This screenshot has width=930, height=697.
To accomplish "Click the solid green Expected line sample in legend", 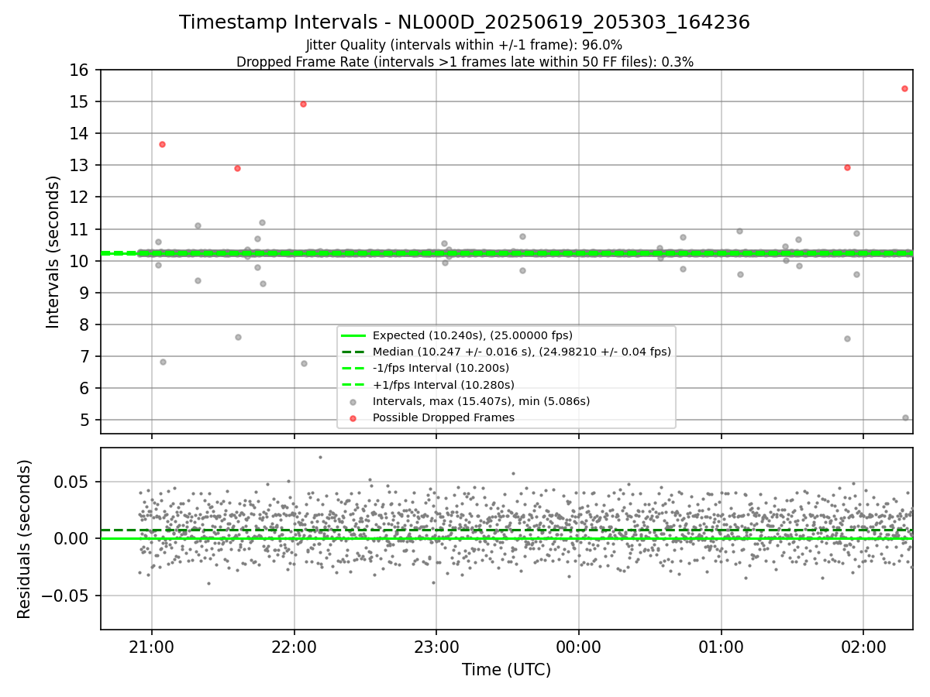I will pyautogui.click(x=353, y=335).
